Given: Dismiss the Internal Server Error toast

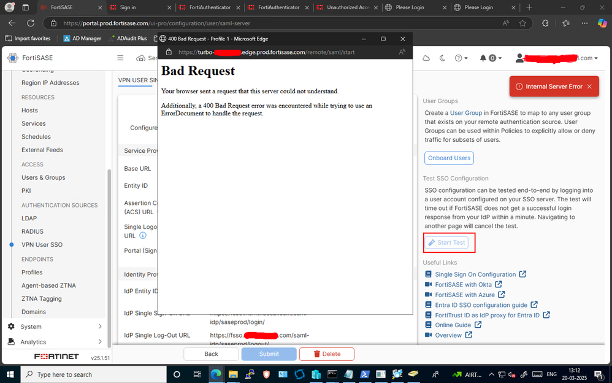Looking at the screenshot, I should (589, 87).
